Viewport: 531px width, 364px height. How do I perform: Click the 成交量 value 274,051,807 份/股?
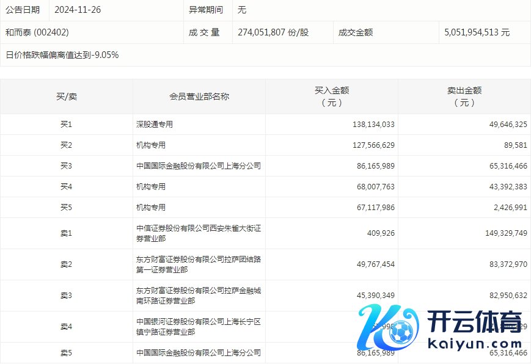coord(273,32)
